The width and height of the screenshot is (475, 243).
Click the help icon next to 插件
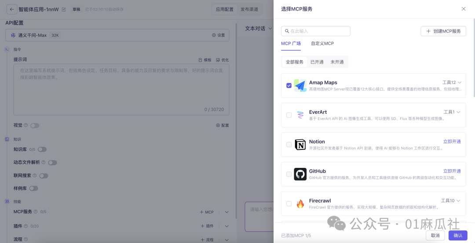(26, 226)
